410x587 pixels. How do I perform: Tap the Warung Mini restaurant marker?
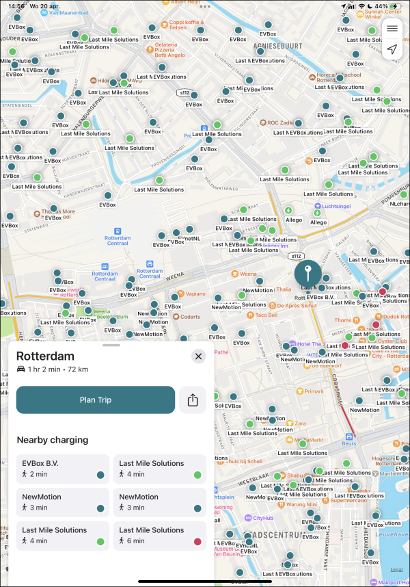pyautogui.click(x=282, y=504)
